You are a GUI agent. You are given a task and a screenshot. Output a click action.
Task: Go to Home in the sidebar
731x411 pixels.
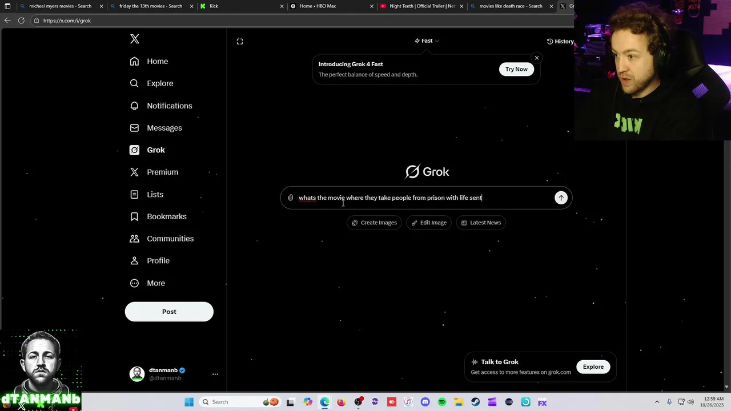tap(149, 61)
